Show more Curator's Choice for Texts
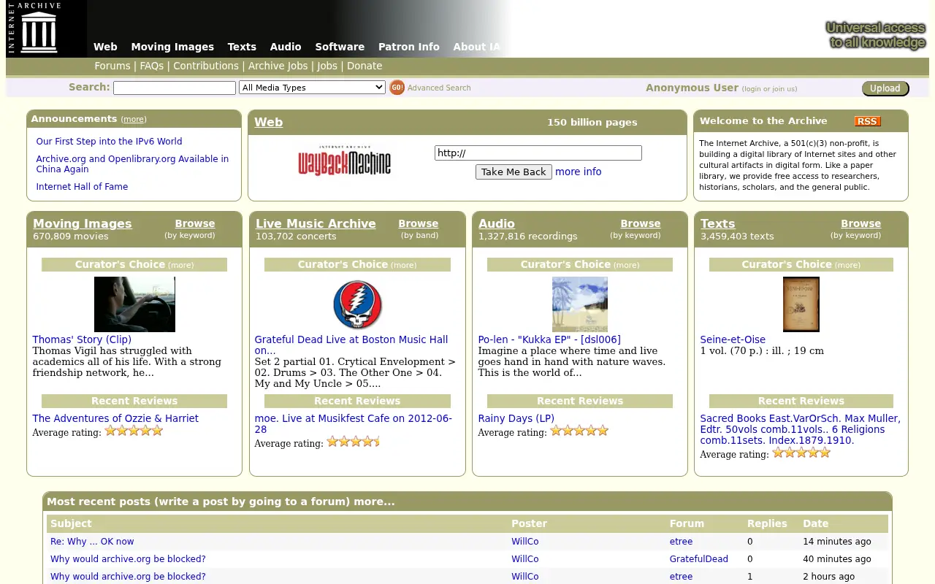 click(x=847, y=265)
